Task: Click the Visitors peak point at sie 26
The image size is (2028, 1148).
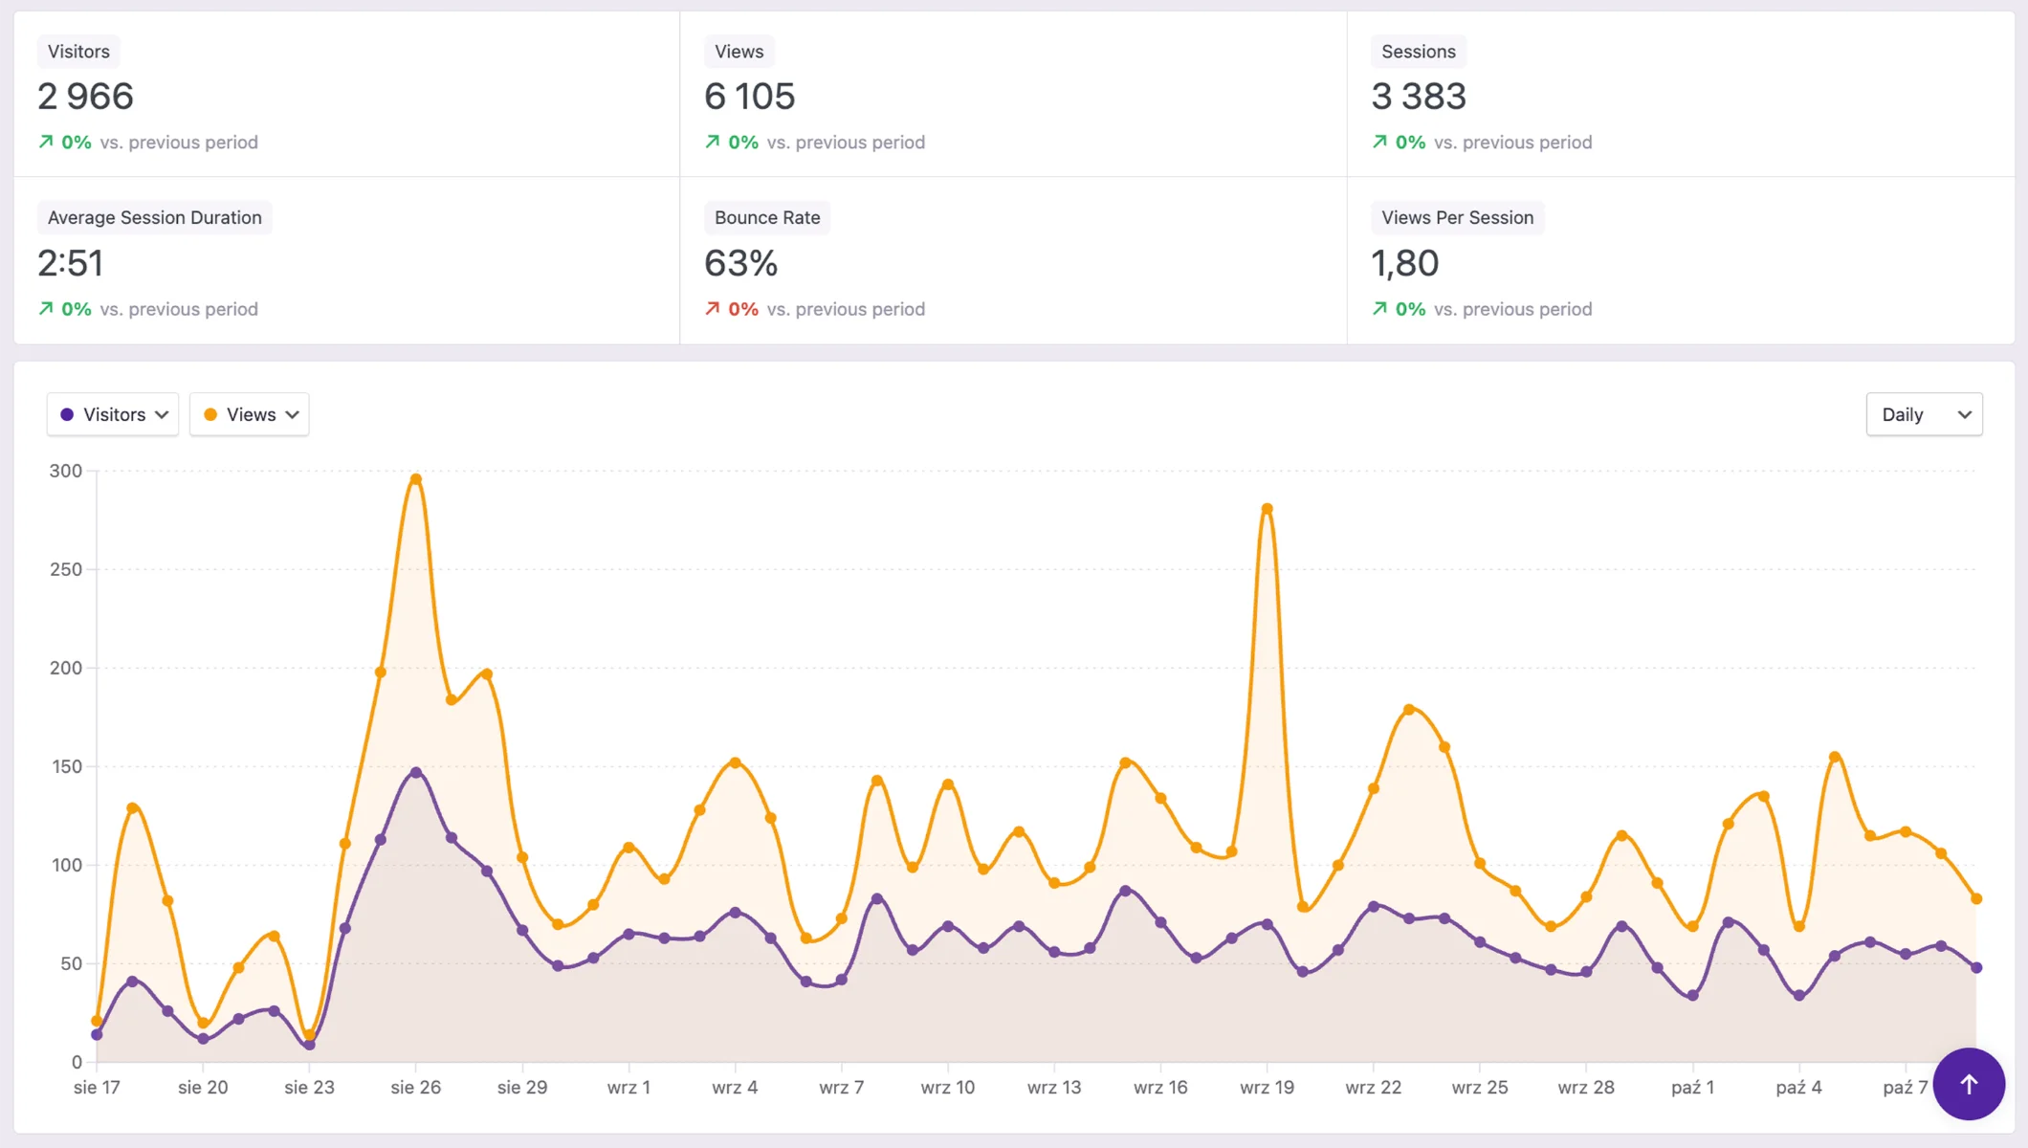Action: [x=416, y=772]
